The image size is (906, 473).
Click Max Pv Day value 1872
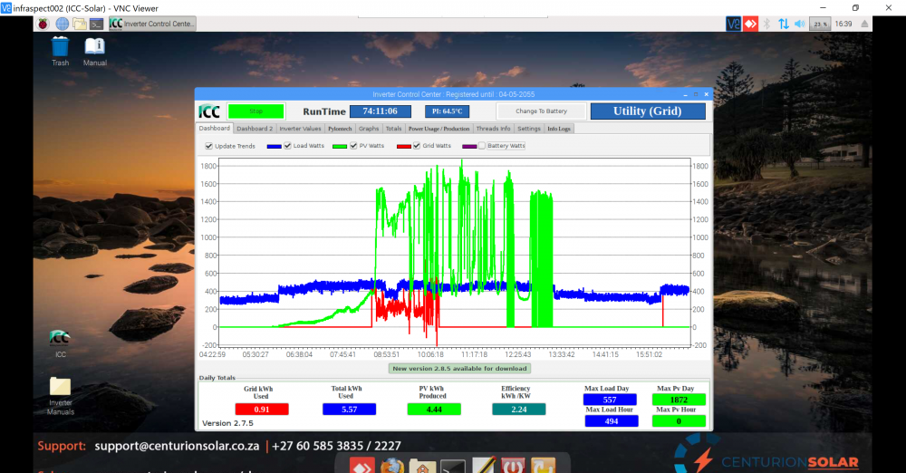point(679,400)
